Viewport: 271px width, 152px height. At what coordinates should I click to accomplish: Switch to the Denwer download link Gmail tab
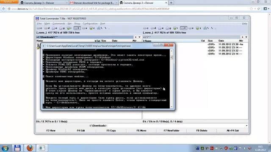94,3
